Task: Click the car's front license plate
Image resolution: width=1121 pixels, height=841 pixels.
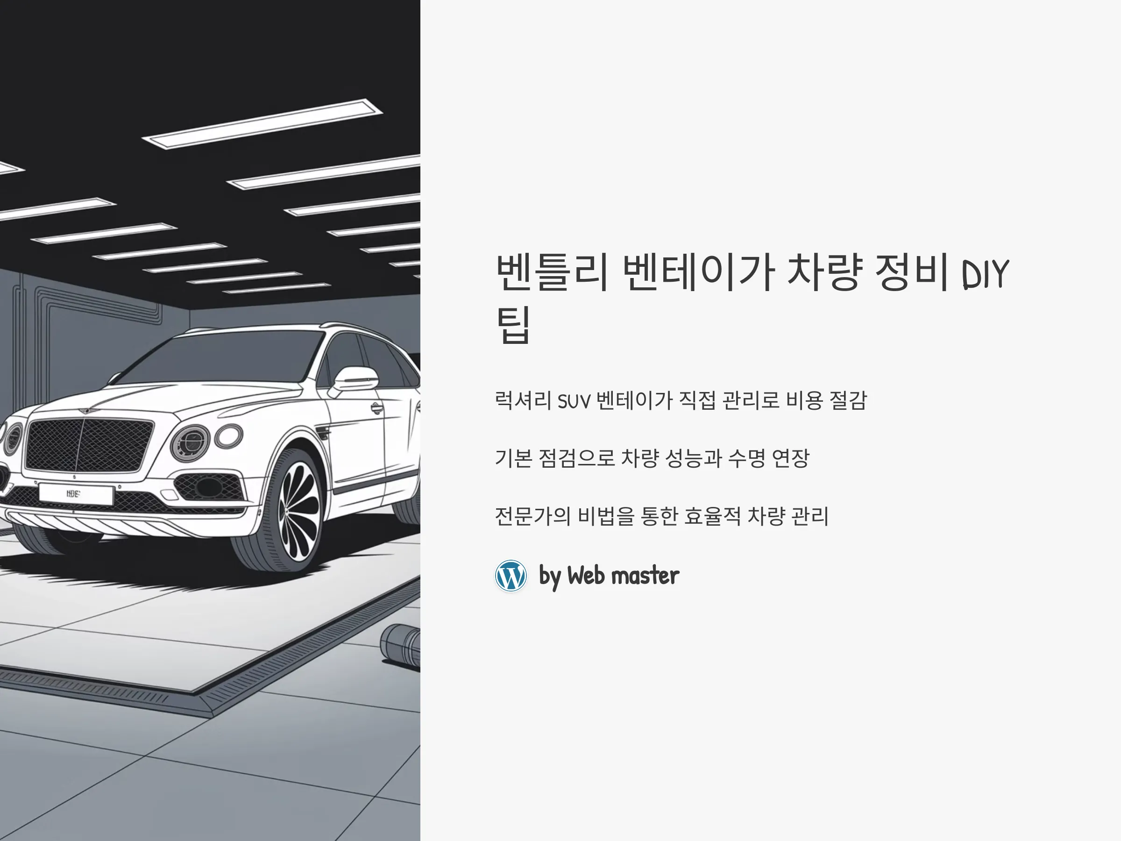Action: click(76, 494)
